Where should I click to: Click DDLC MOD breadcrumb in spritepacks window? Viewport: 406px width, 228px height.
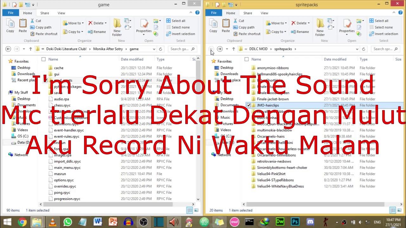click(x=259, y=49)
